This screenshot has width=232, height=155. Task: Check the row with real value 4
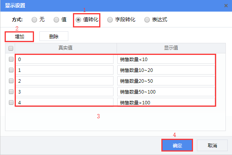pos(11,102)
